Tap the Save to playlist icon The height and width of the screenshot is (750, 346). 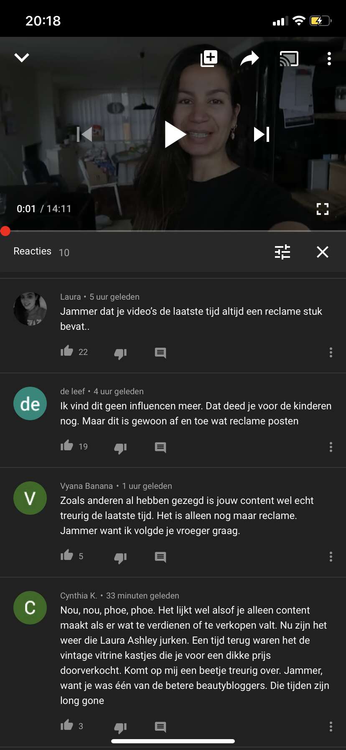click(209, 58)
